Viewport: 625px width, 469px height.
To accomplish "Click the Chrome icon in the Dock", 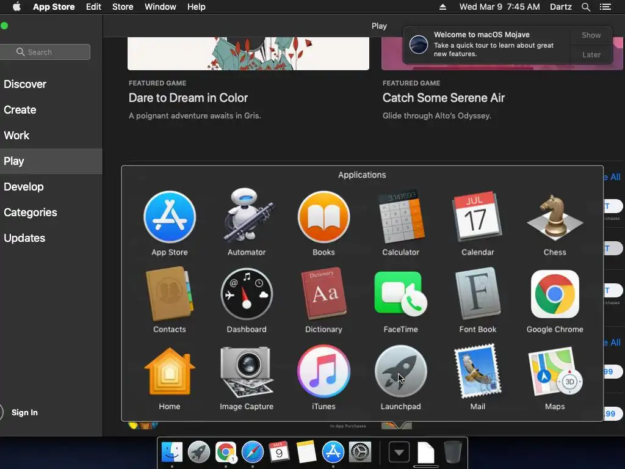I will pyautogui.click(x=226, y=452).
